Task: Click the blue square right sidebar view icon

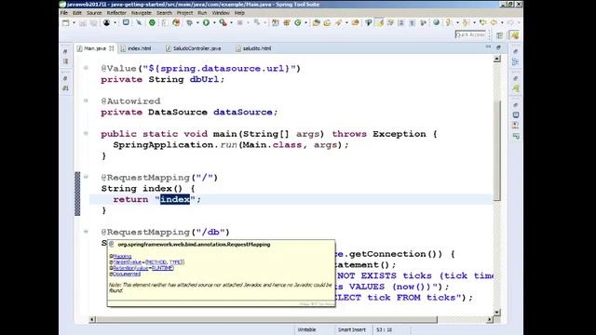Action: (516, 114)
